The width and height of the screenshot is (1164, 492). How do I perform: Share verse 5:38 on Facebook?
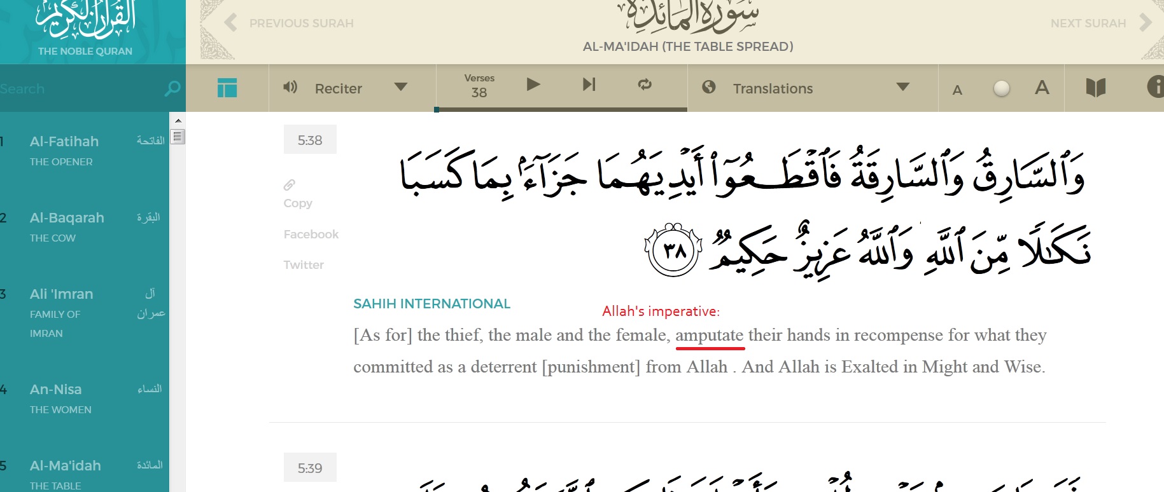[311, 234]
